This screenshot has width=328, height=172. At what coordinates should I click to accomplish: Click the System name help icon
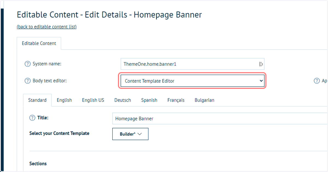coord(28,64)
